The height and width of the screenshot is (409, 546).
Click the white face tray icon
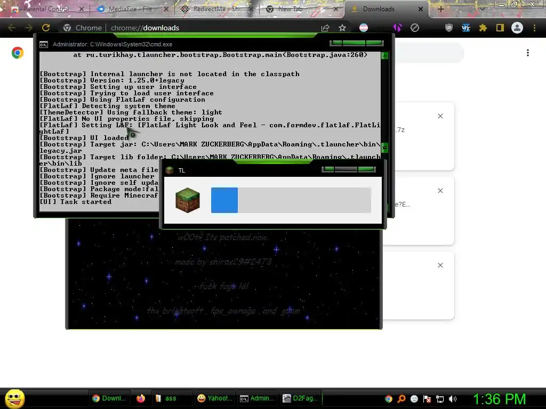tap(414, 399)
